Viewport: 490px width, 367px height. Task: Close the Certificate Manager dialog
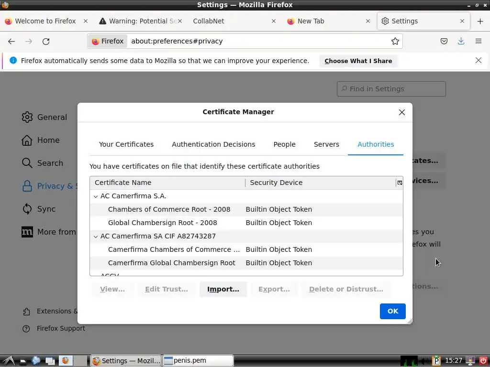402,112
